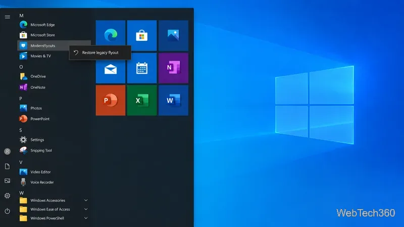Image resolution: width=404 pixels, height=227 pixels.
Task: Click the Windows Accessories folder icon
Action: point(23,200)
